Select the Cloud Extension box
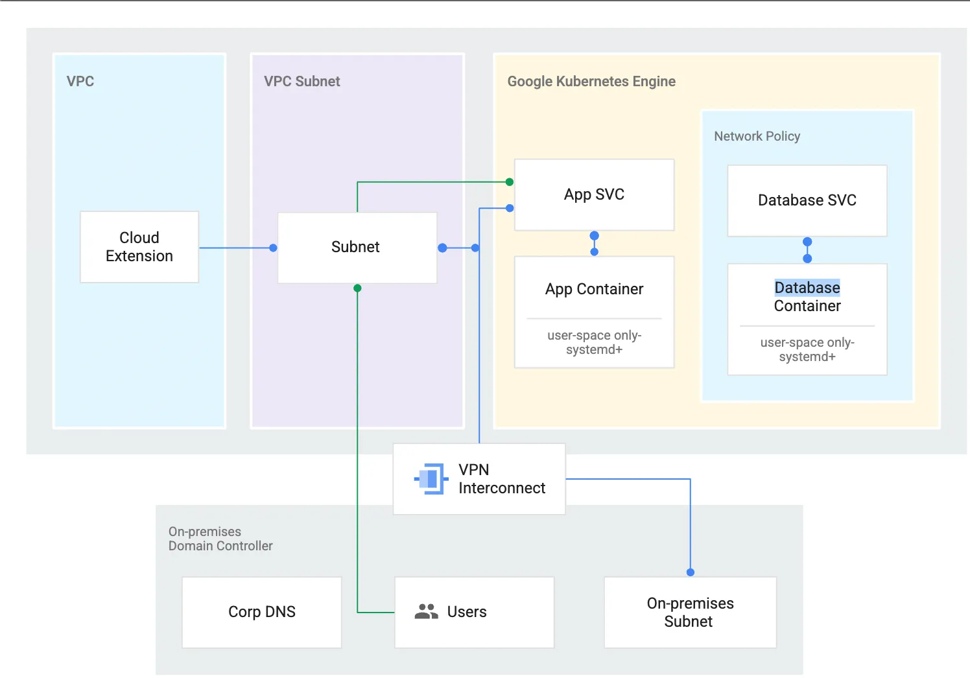970x678 pixels. (x=139, y=247)
